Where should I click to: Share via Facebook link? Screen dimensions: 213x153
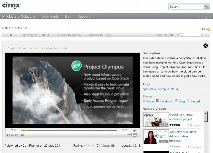[x=166, y=101]
